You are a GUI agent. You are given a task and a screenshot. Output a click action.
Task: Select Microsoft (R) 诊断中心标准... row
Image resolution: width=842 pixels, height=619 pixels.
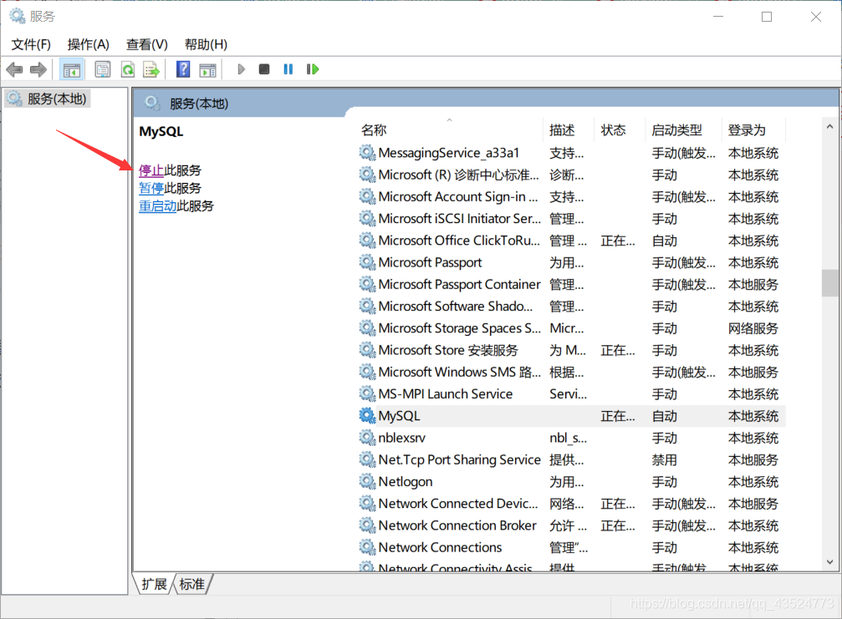571,175
